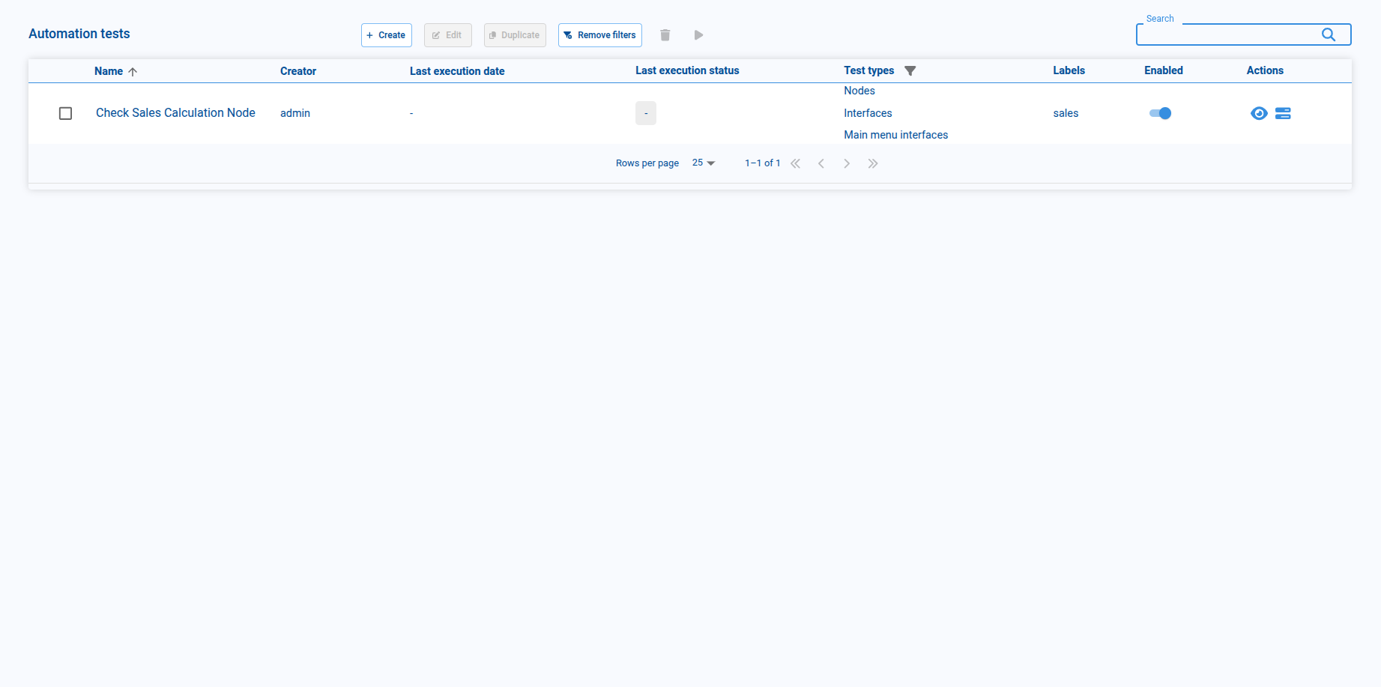Viewport: 1381px width, 687px height.
Task: Click the eye view icon in Actions
Action: (x=1259, y=113)
